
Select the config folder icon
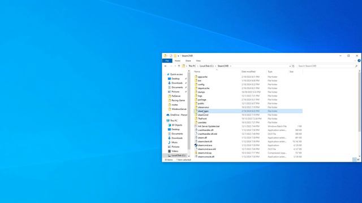coord(196,85)
